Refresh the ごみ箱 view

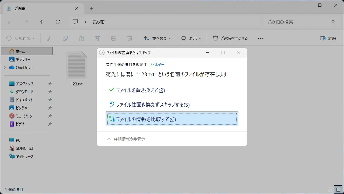58,22
